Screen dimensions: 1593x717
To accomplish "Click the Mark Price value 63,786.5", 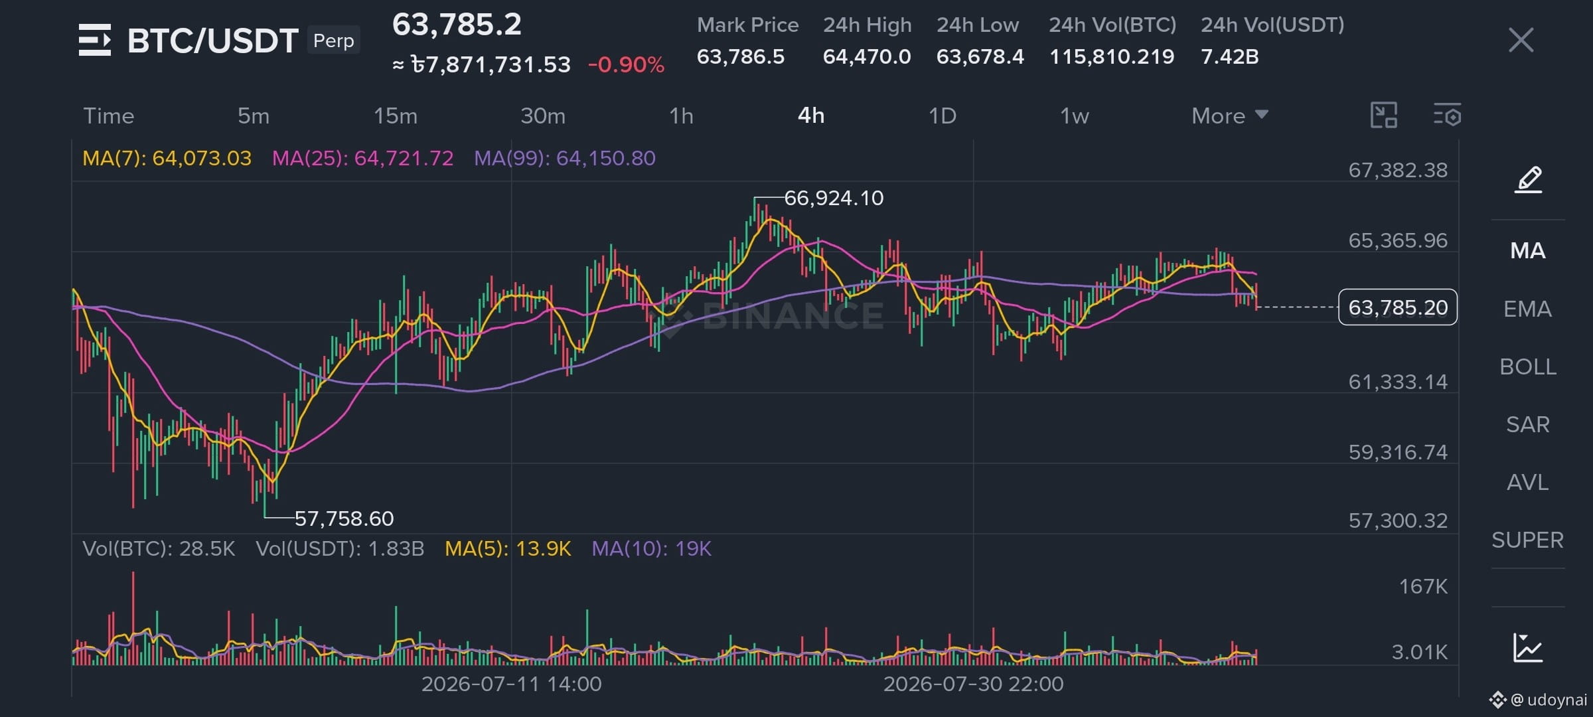I will coord(741,56).
